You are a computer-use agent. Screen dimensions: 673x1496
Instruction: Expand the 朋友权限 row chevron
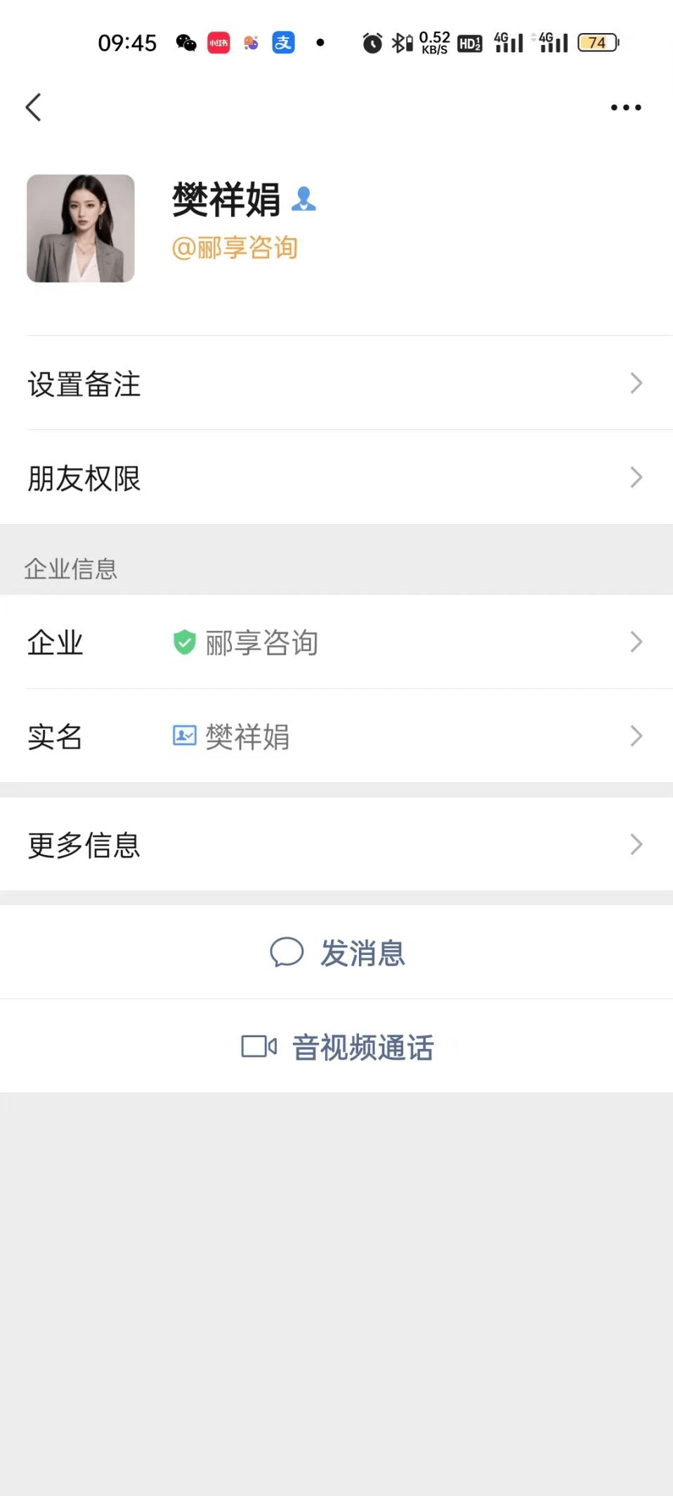click(636, 477)
